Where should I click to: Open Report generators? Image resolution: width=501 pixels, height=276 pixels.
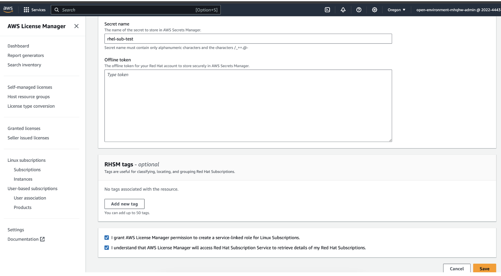[26, 56]
